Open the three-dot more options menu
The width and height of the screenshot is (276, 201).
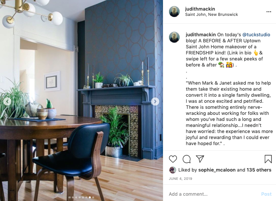pyautogui.click(x=269, y=12)
